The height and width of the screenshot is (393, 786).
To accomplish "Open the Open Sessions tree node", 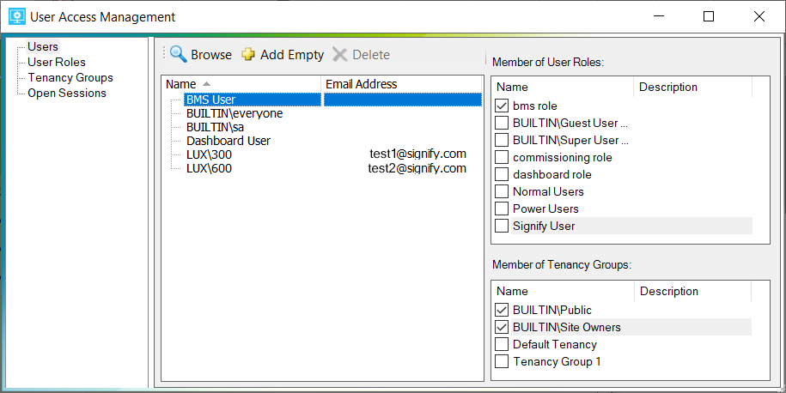I will pos(67,93).
